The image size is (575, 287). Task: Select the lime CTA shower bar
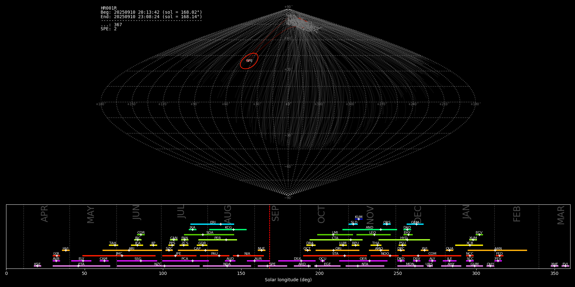click(336, 240)
